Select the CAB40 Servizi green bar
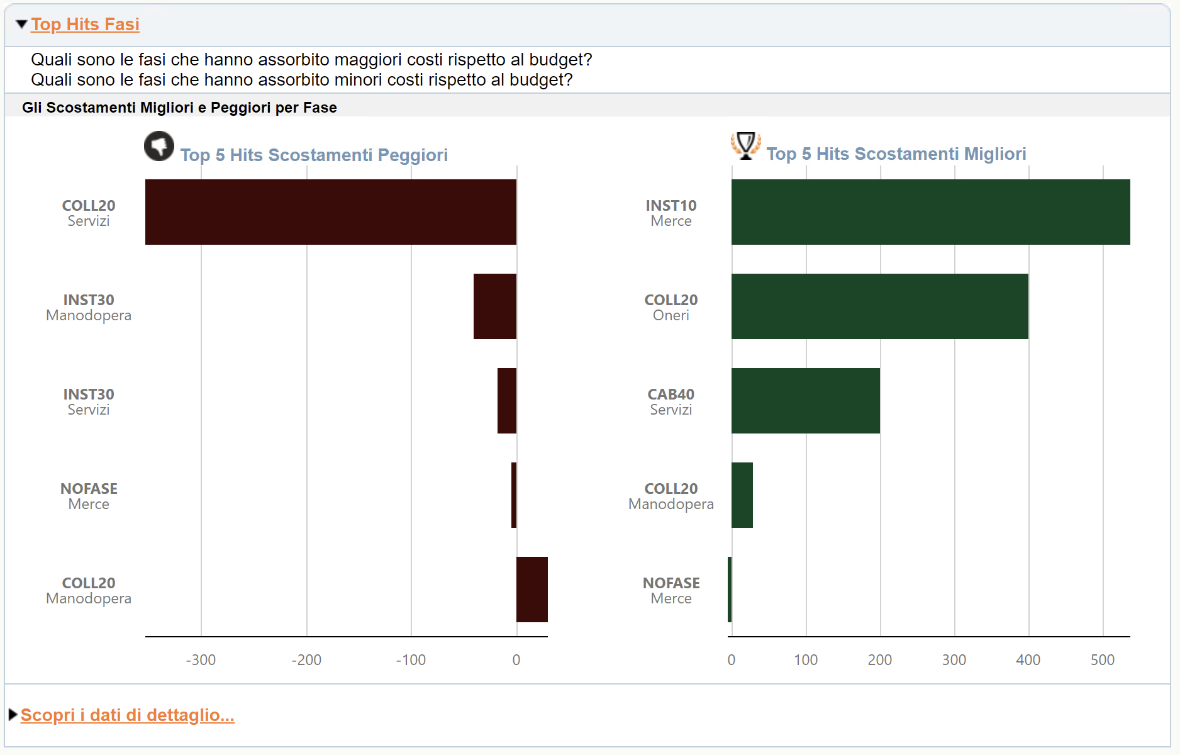Image resolution: width=1180 pixels, height=755 pixels. pos(806,401)
